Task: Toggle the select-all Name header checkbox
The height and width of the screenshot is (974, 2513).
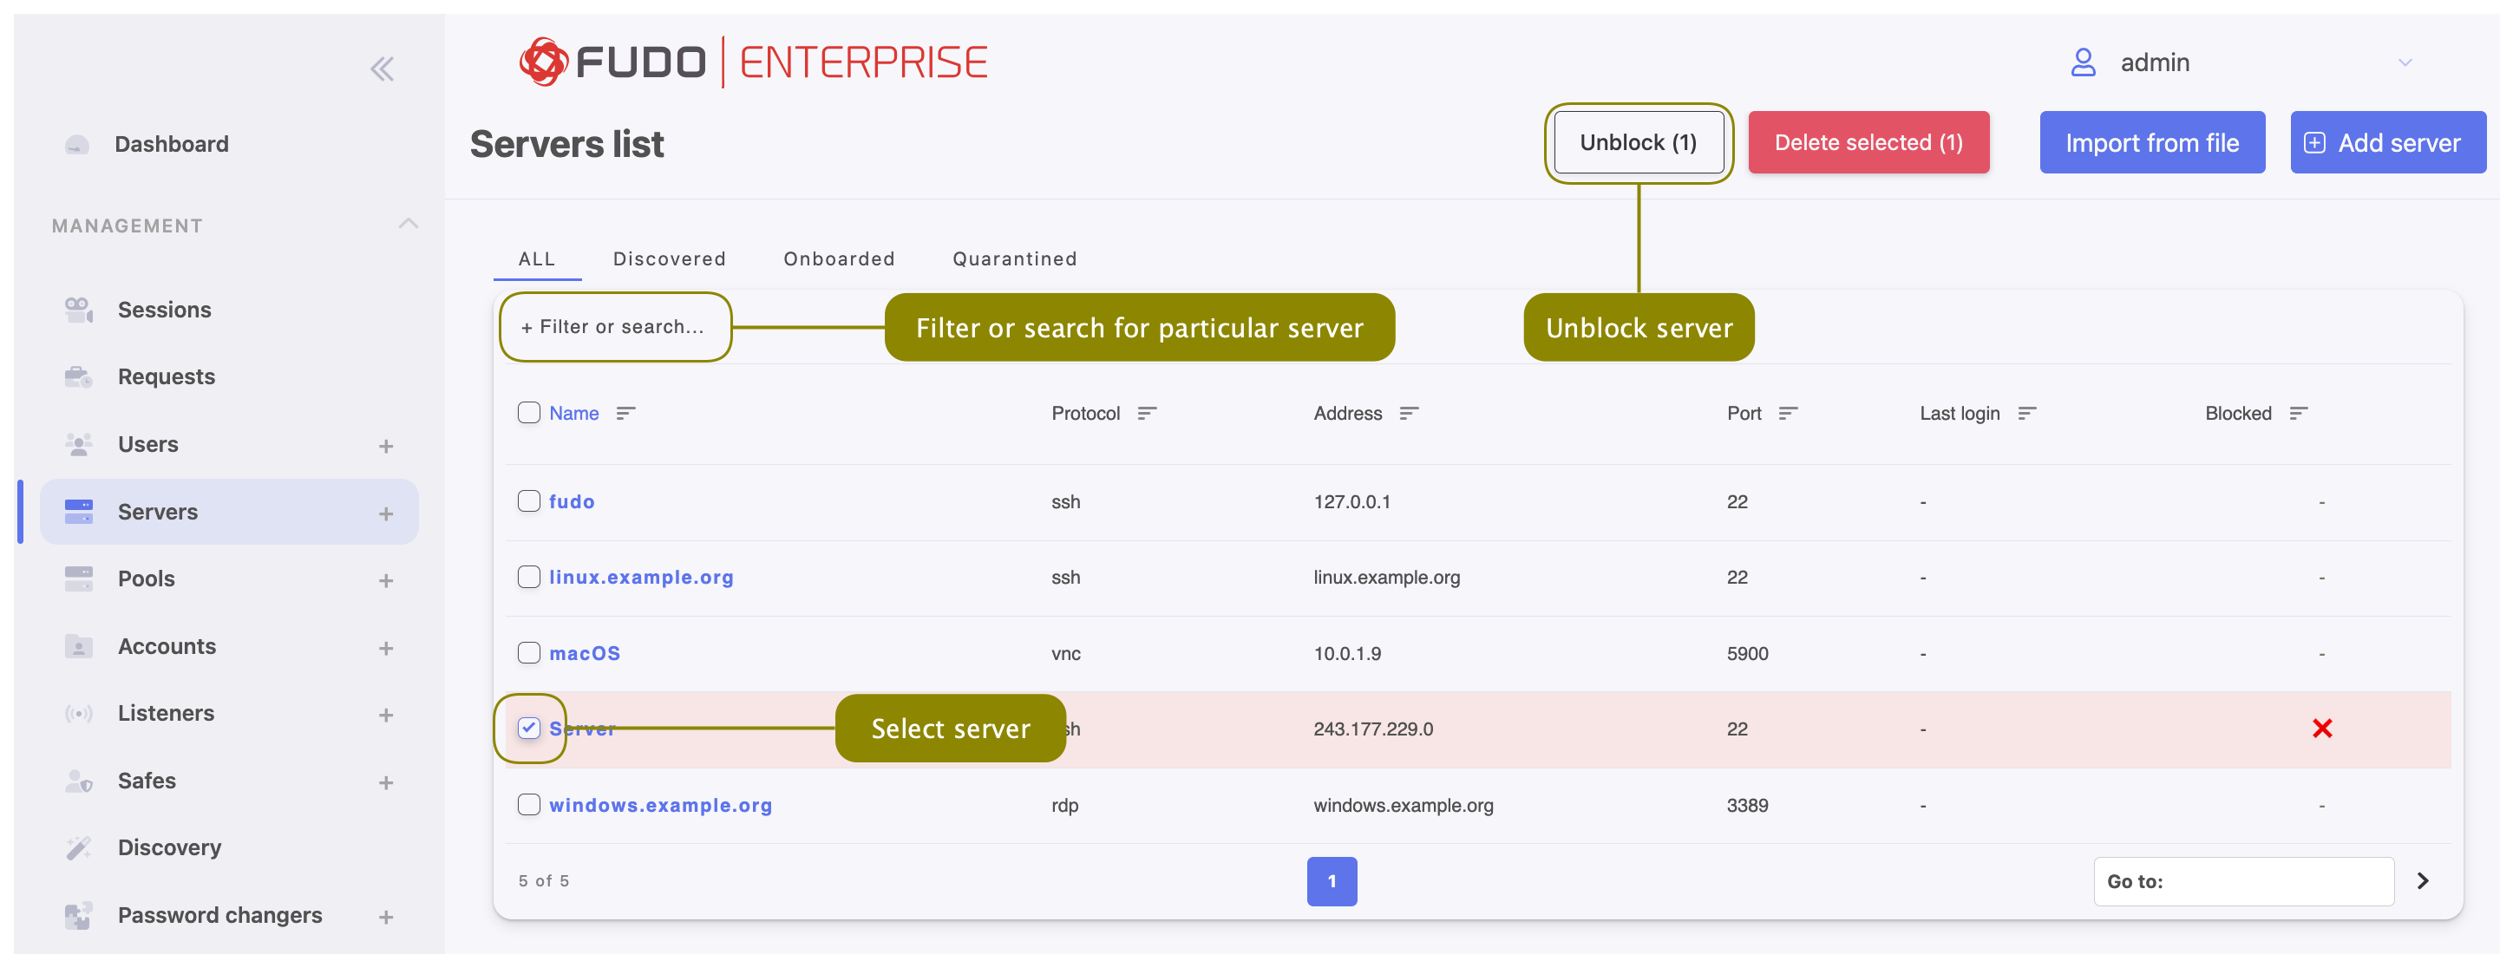Action: [529, 413]
